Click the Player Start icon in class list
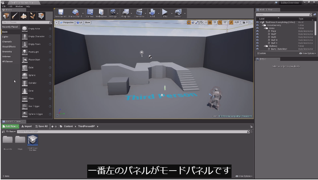 [x=25, y=60]
